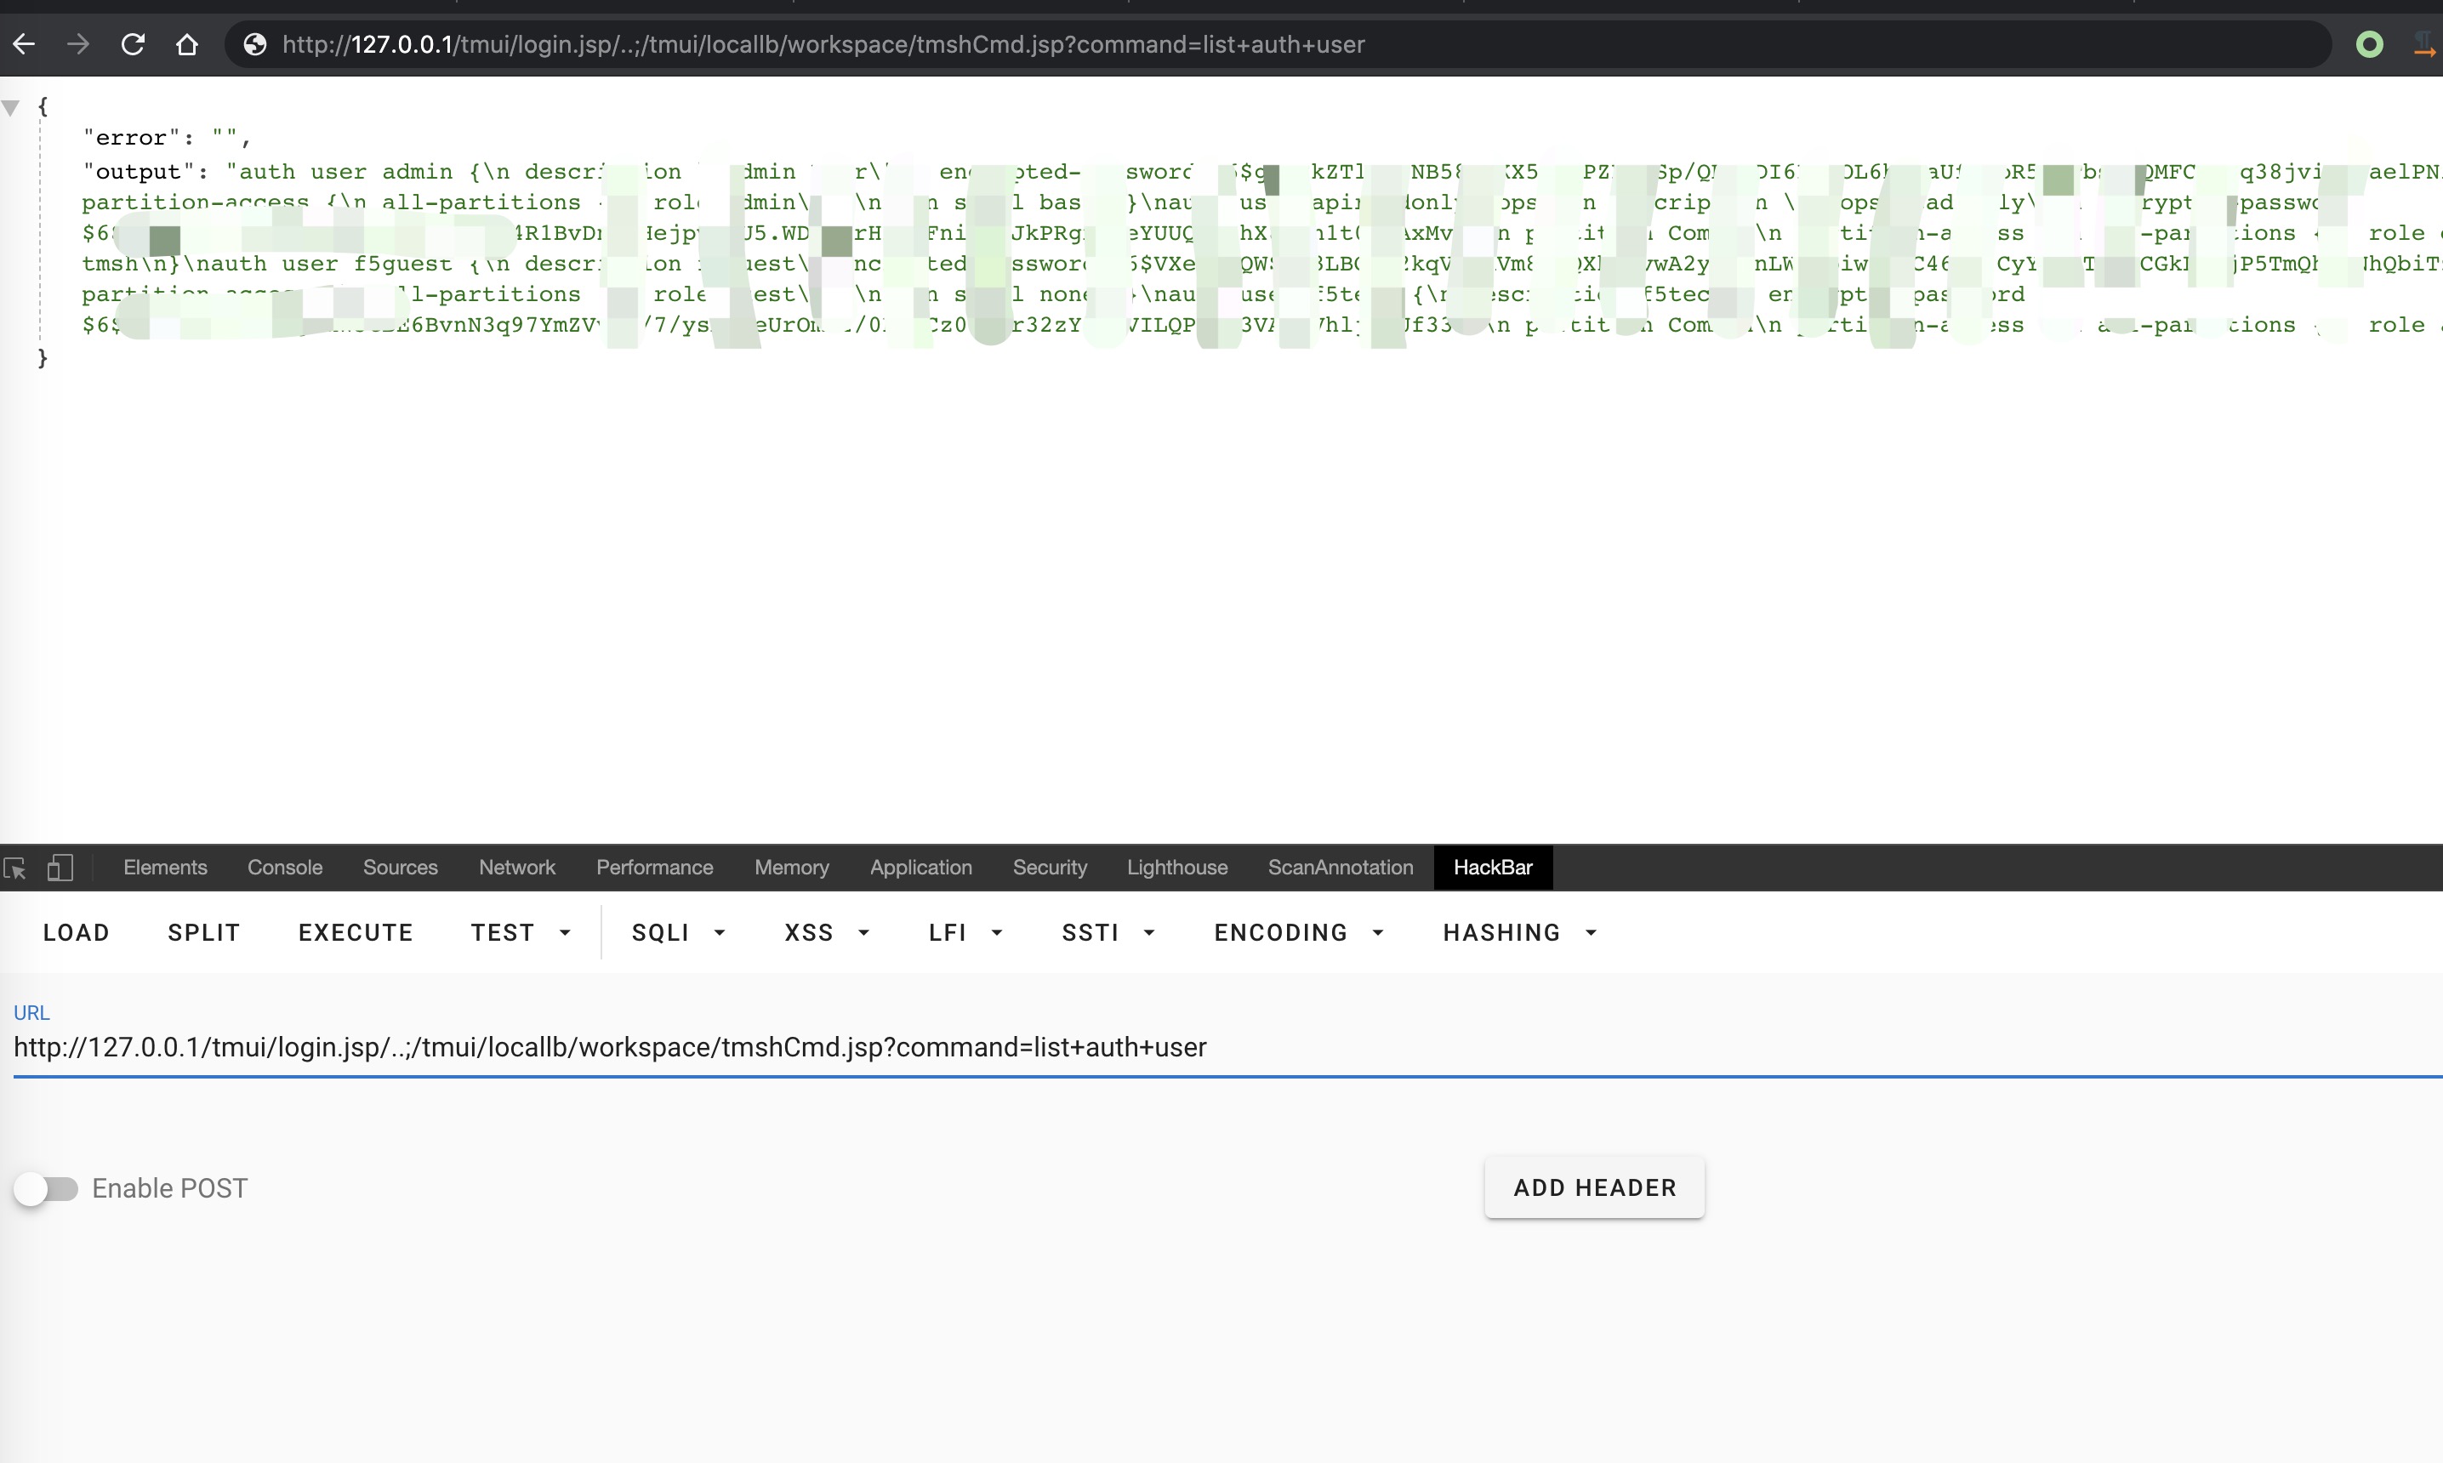2443x1463 pixels.
Task: Open the Performance tab
Action: tap(655, 868)
